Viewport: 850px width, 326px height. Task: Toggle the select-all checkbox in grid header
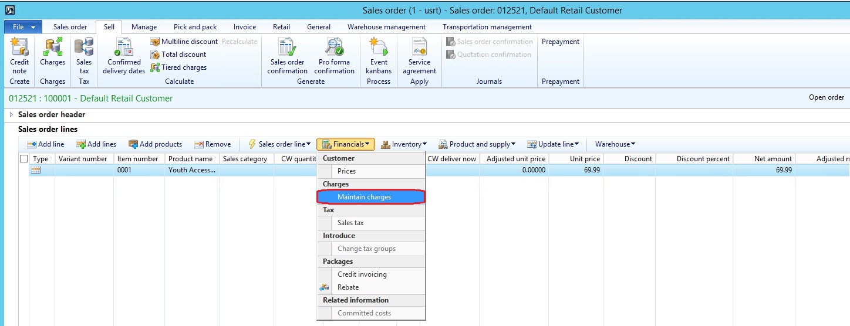(24, 159)
